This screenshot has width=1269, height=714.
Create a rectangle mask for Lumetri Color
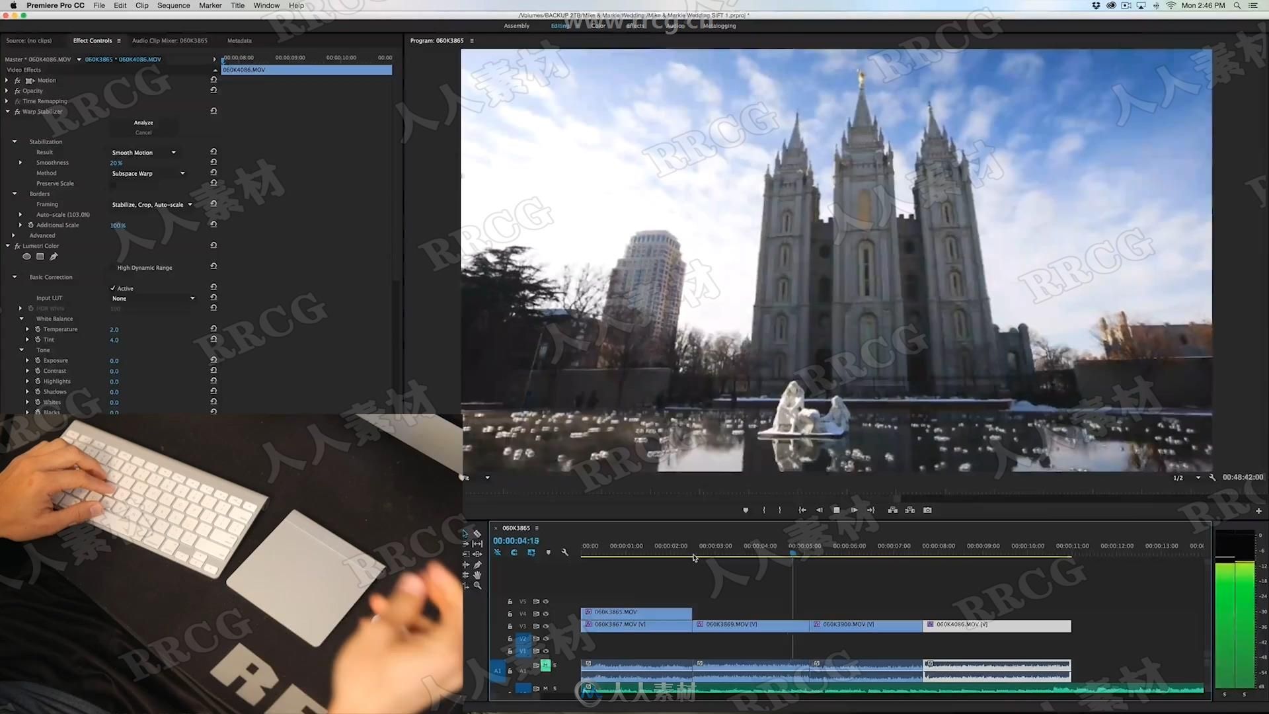(x=40, y=257)
